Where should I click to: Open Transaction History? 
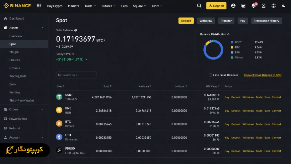[266, 21]
